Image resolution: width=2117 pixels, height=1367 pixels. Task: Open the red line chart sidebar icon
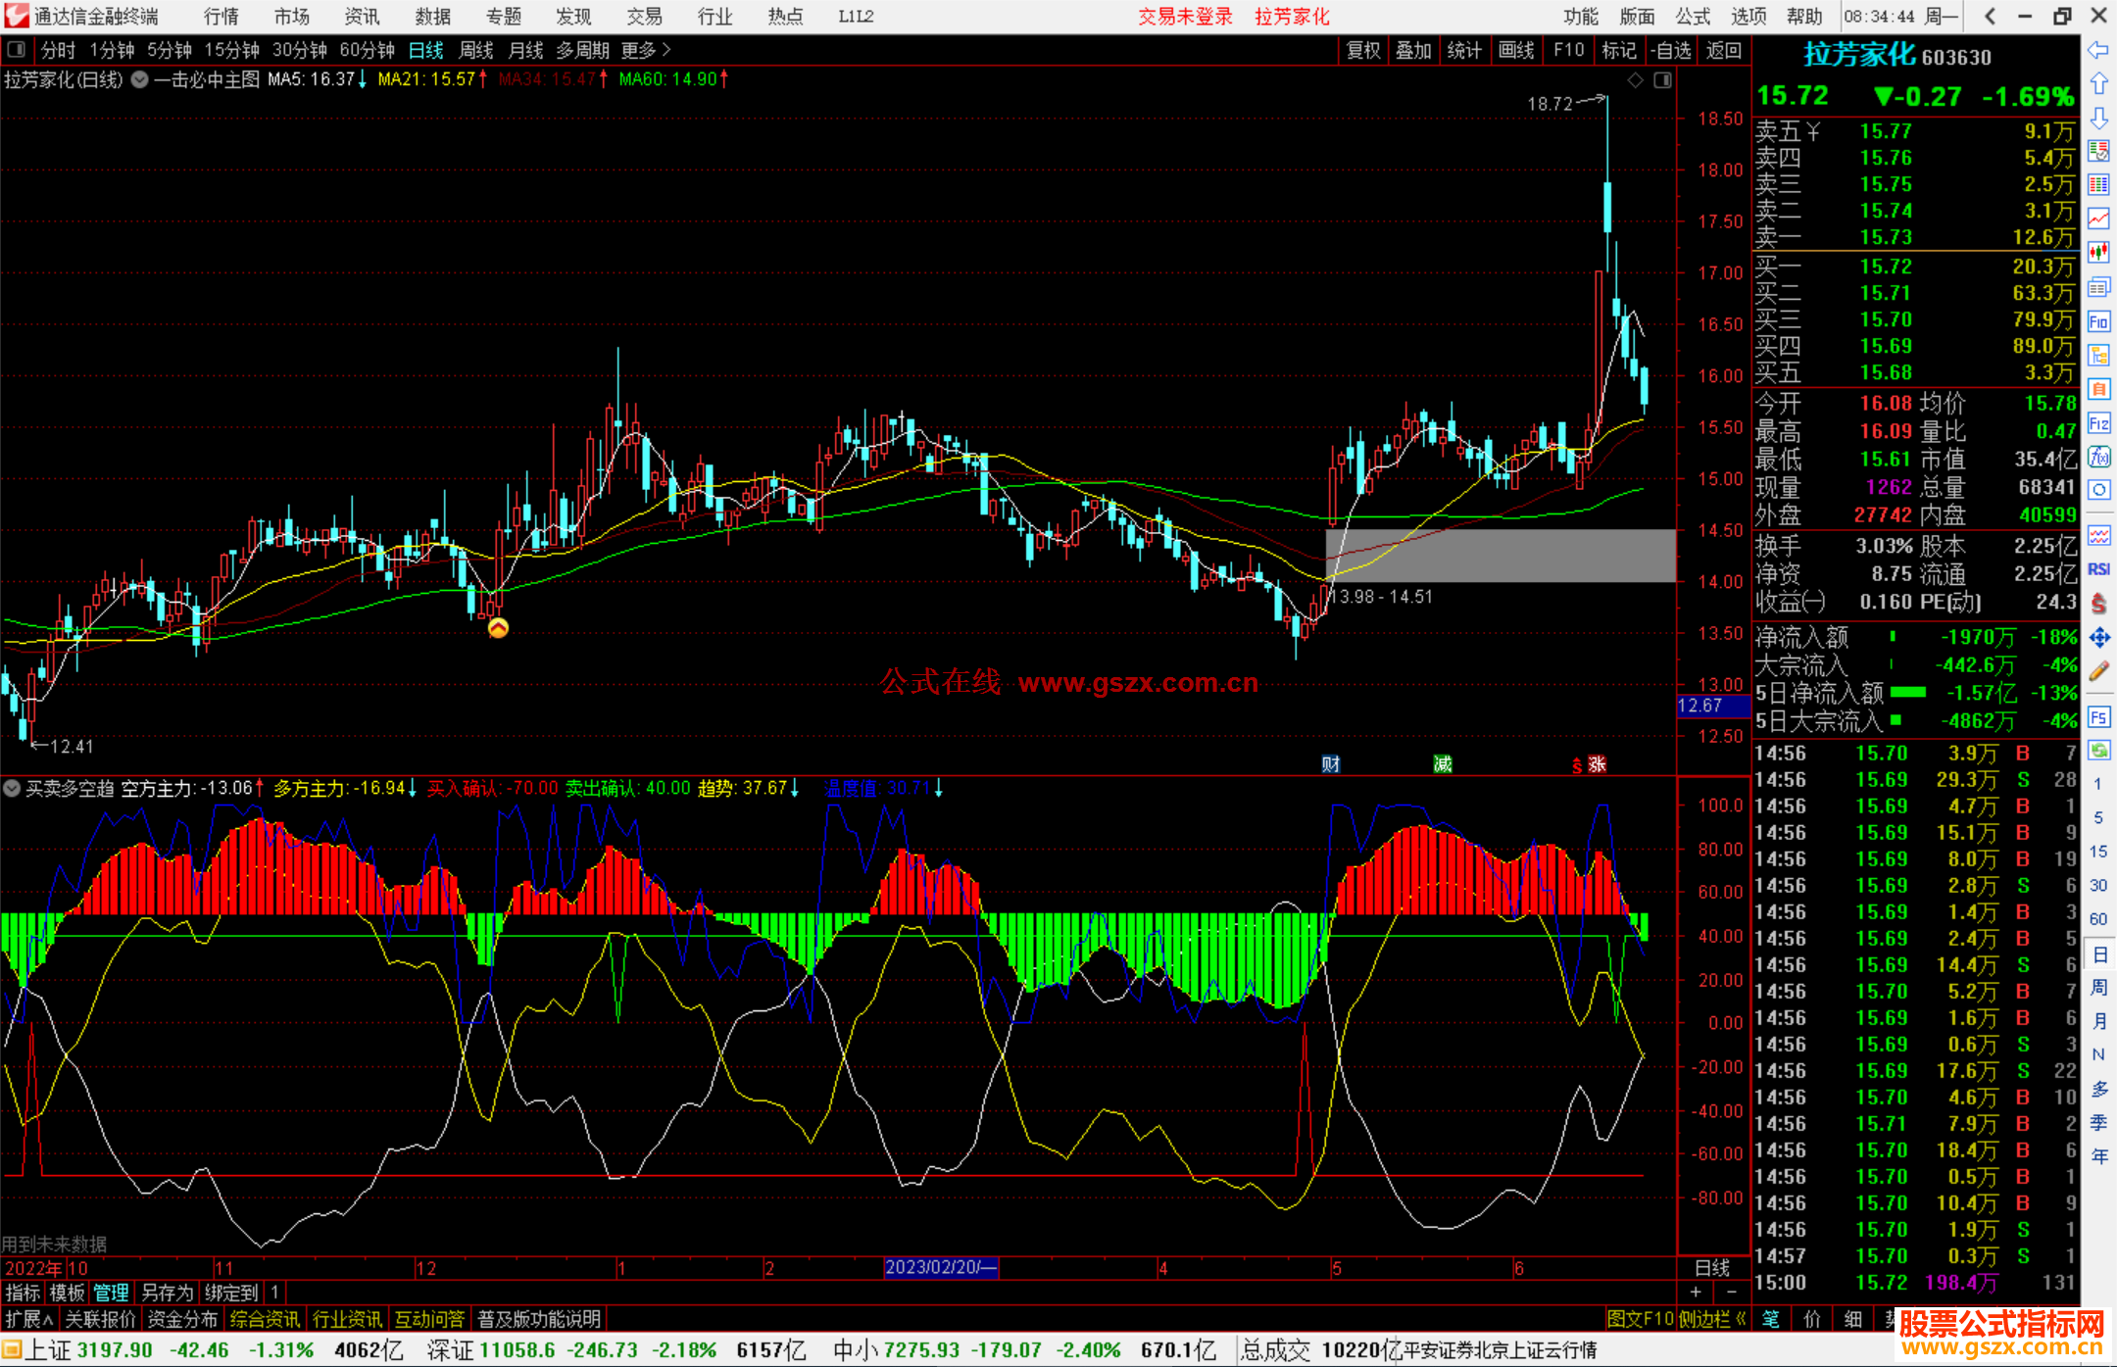(2098, 219)
